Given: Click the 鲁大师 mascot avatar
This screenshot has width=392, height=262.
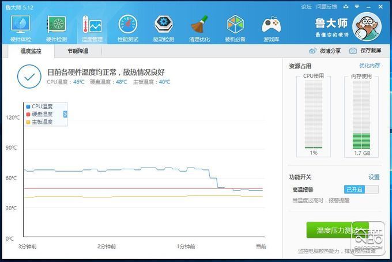Looking at the screenshot, I should 367,26.
